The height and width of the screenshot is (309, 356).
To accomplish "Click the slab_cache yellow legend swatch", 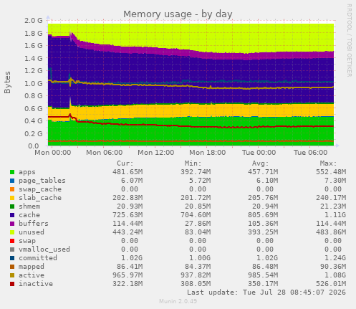I will [x=12, y=198].
